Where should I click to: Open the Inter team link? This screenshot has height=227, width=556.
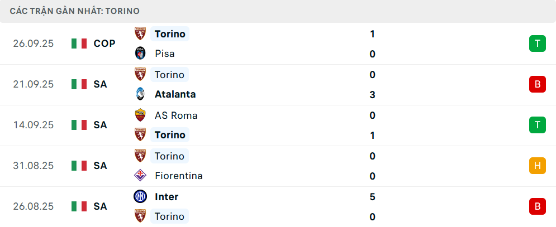(167, 197)
